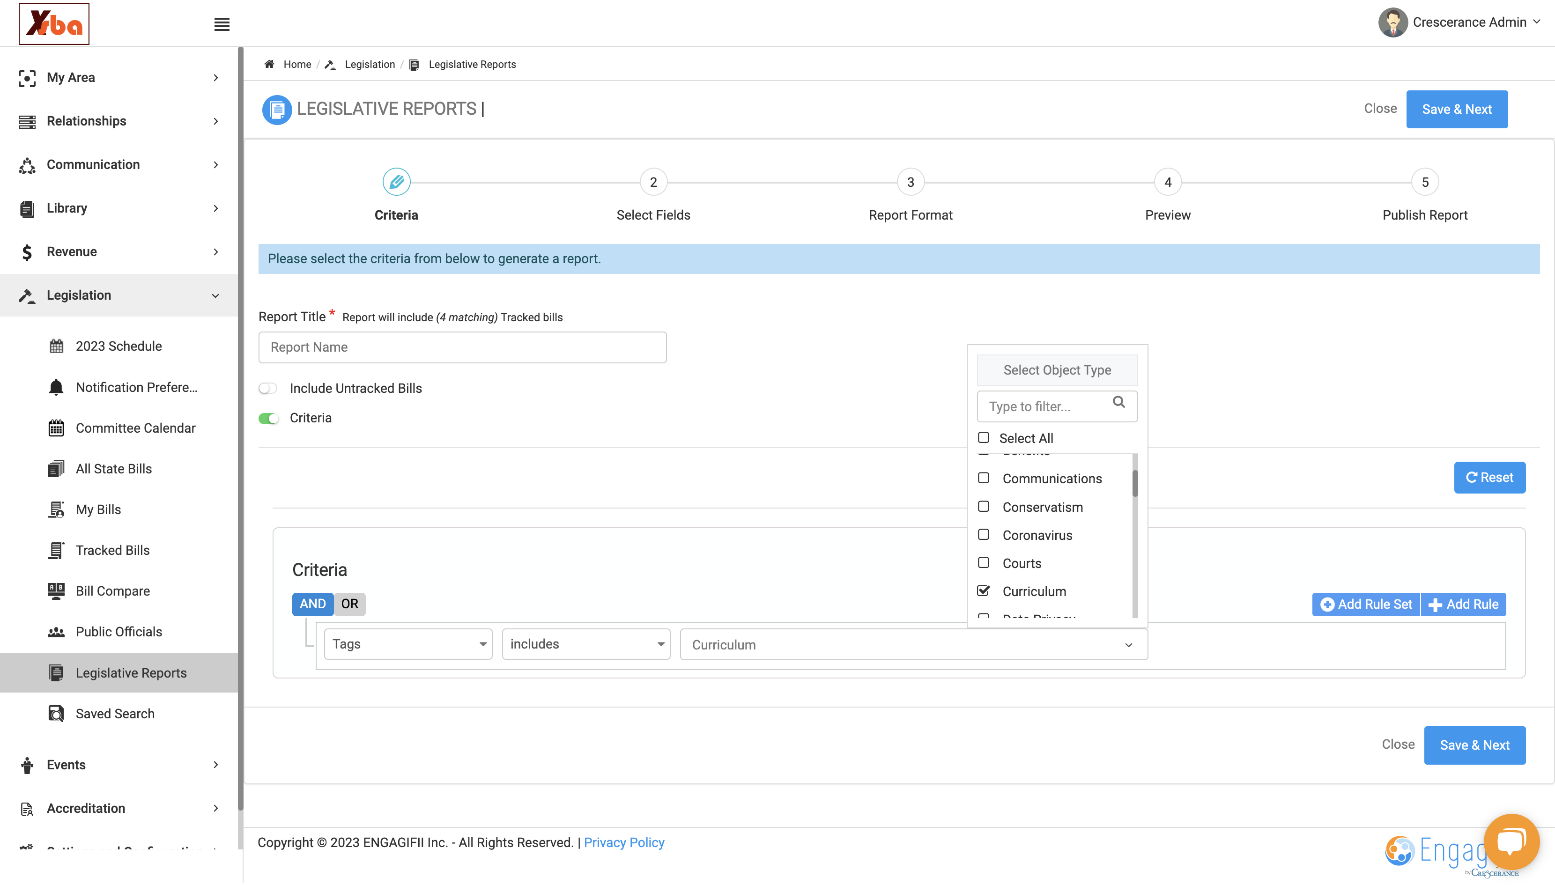Open the Curriculum value dropdown

tap(914, 644)
